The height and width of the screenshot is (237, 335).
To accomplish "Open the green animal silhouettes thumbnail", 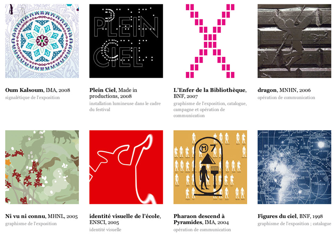I will coord(42,167).
